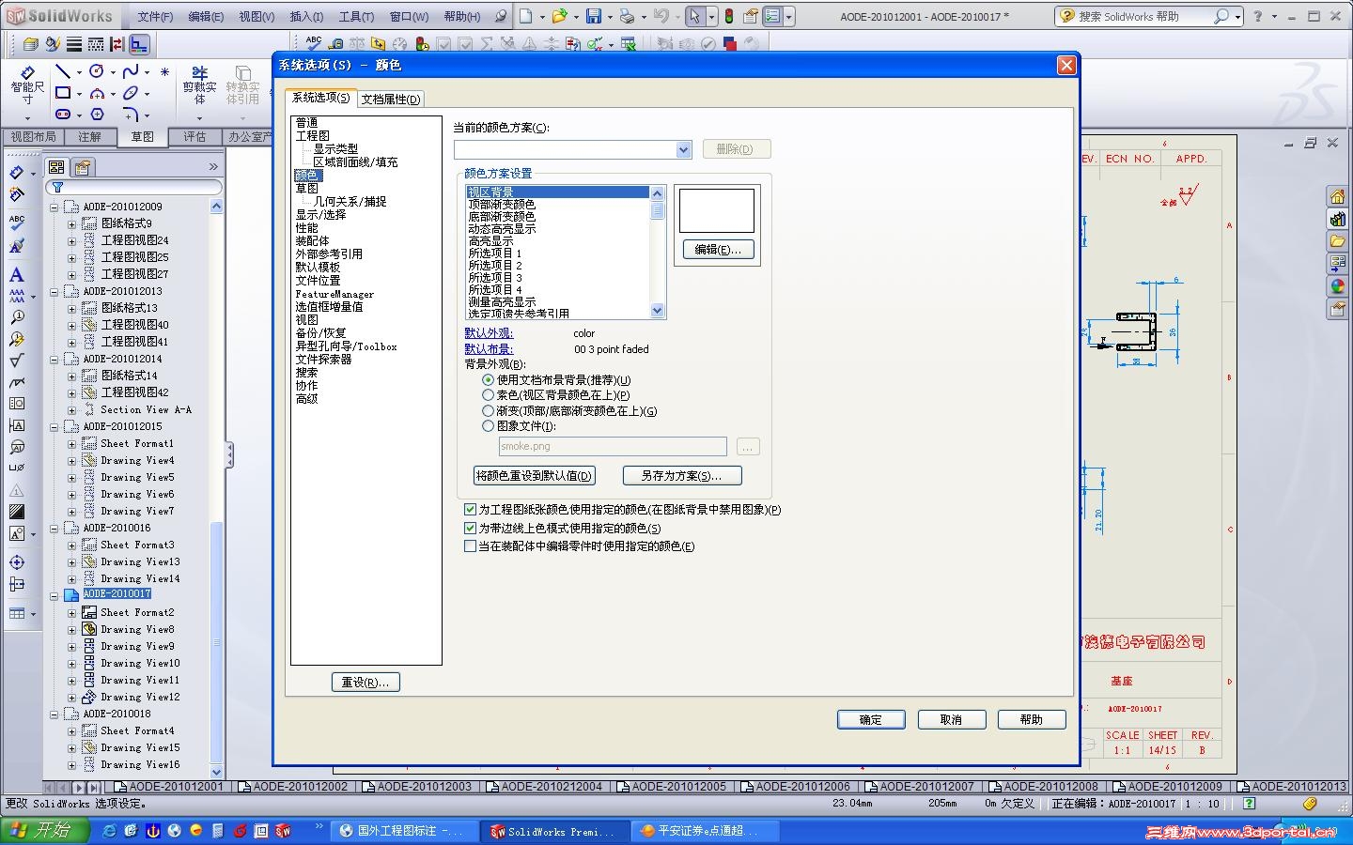Click 将颜色重设到默认值(D) button
This screenshot has width=1353, height=845.
click(535, 476)
